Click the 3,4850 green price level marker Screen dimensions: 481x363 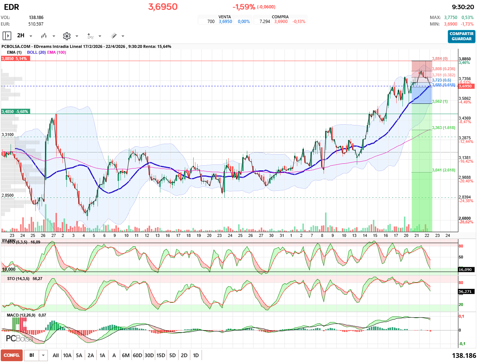[15, 111]
